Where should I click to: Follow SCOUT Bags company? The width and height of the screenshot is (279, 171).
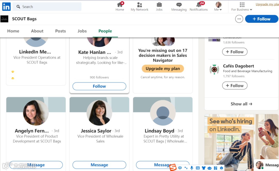click(261, 19)
